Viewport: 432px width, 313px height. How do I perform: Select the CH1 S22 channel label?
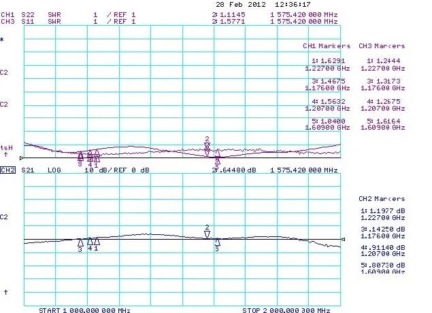click(18, 14)
